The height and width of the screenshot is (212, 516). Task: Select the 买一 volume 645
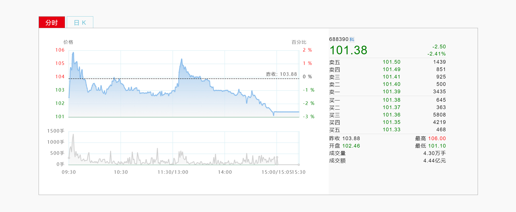441,100
